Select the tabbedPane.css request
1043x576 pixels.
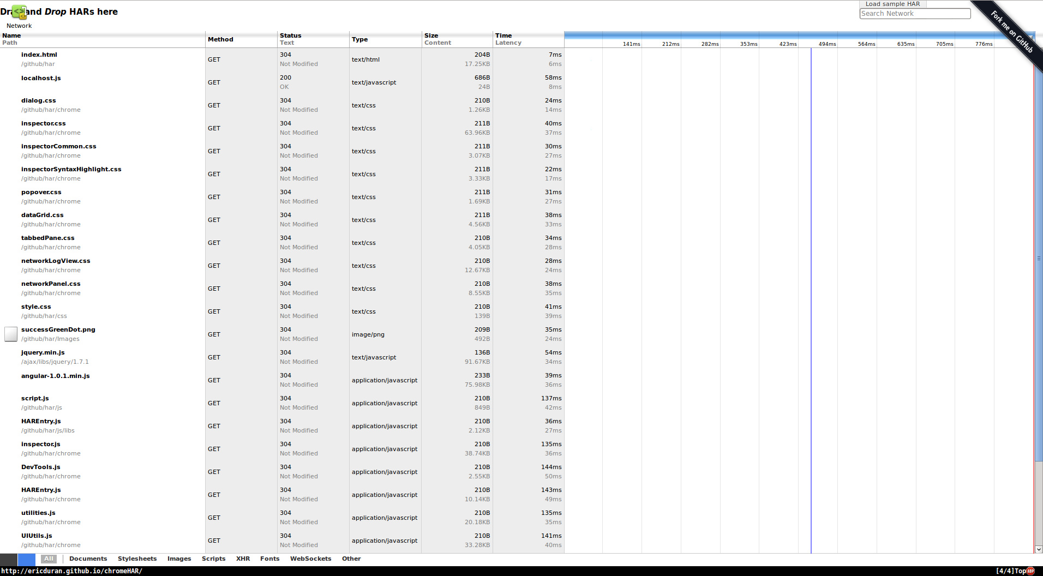pos(47,238)
